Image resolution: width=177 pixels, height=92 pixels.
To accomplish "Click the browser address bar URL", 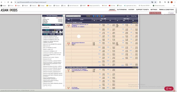I will [32, 2].
